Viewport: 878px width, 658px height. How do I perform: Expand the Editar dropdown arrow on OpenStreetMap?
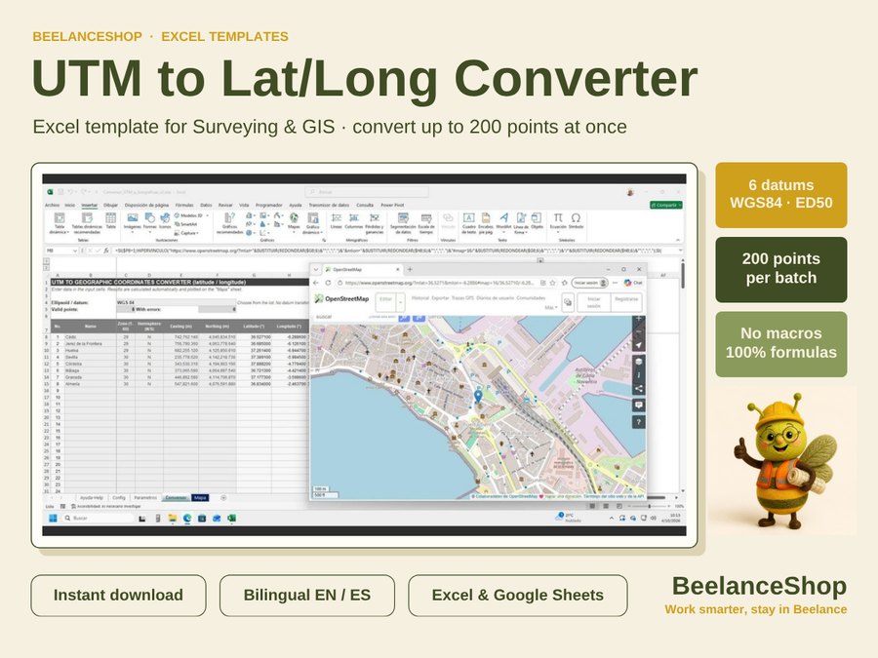tap(401, 302)
